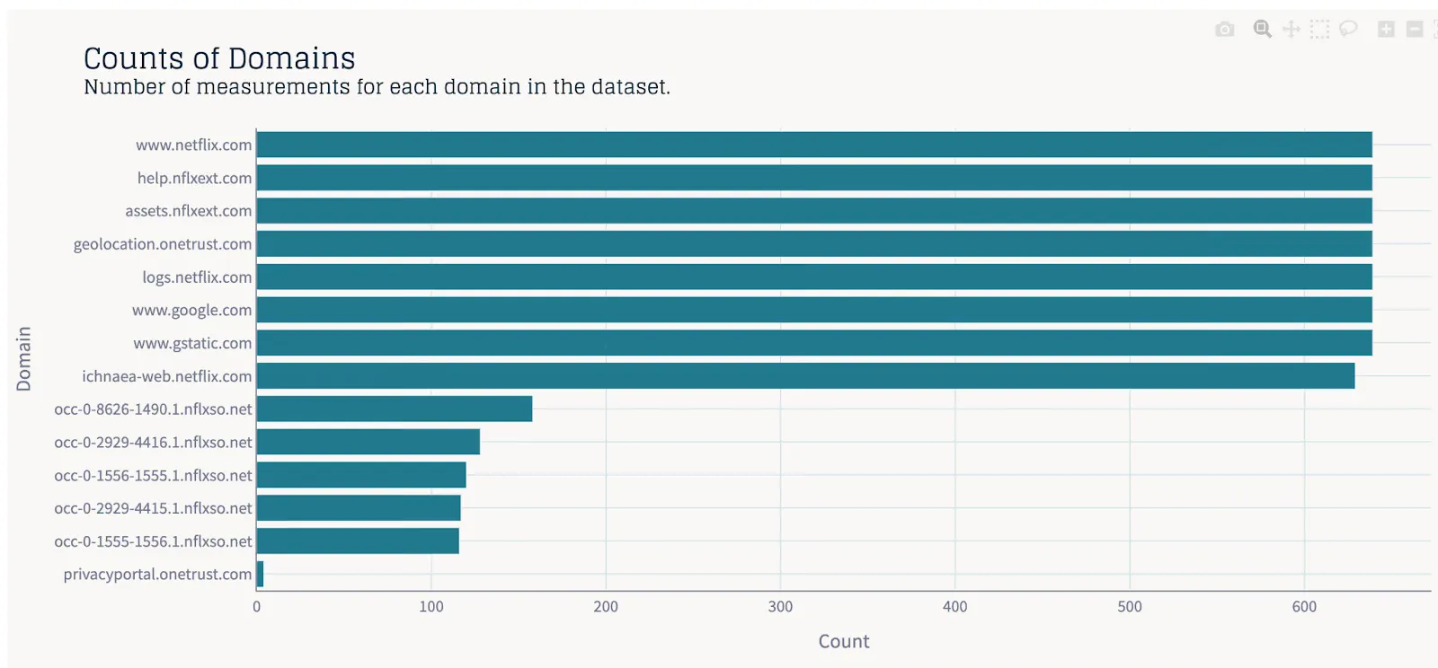Viewport: 1438px width, 668px height.
Task: Choose the Lasso Select tool
Action: [1347, 30]
